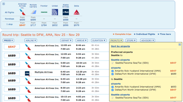Screen dimensions: 183x102
Task: Open the ADVISORY filter dropdown
Action: tap(148, 41)
